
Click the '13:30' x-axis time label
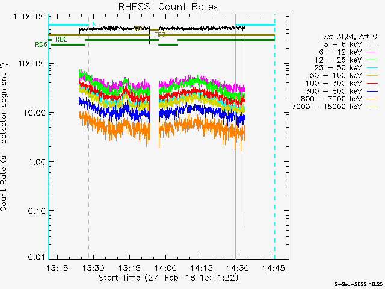click(x=93, y=268)
